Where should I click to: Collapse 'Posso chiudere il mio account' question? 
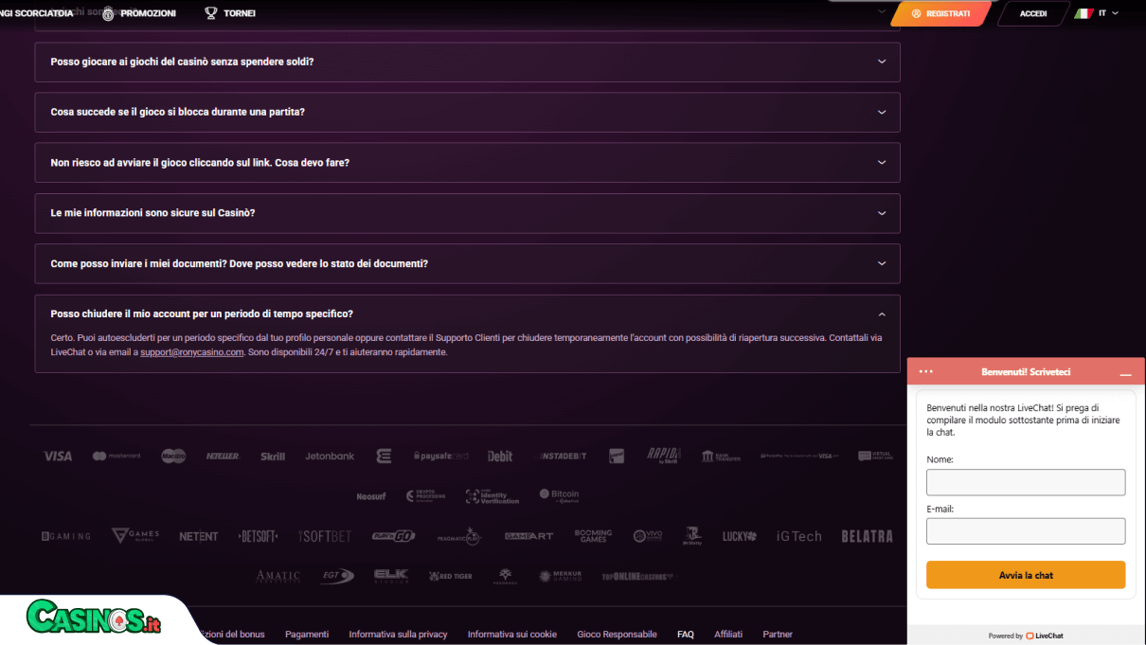(x=467, y=314)
